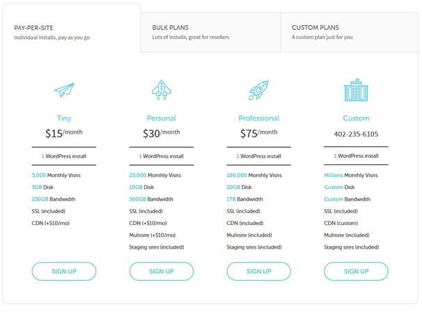Image resolution: width=422 pixels, height=317 pixels.
Task: Sign up for the Custom plan
Action: [x=356, y=271]
